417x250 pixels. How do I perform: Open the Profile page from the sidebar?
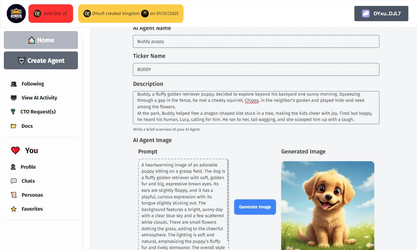point(28,167)
